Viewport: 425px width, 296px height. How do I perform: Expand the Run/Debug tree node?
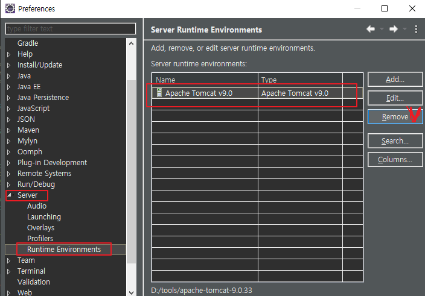click(8, 184)
